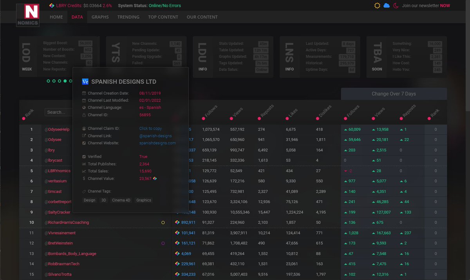
Task: Click the yellow circle marker on RichardHarrisCoaching row
Action: (163, 222)
